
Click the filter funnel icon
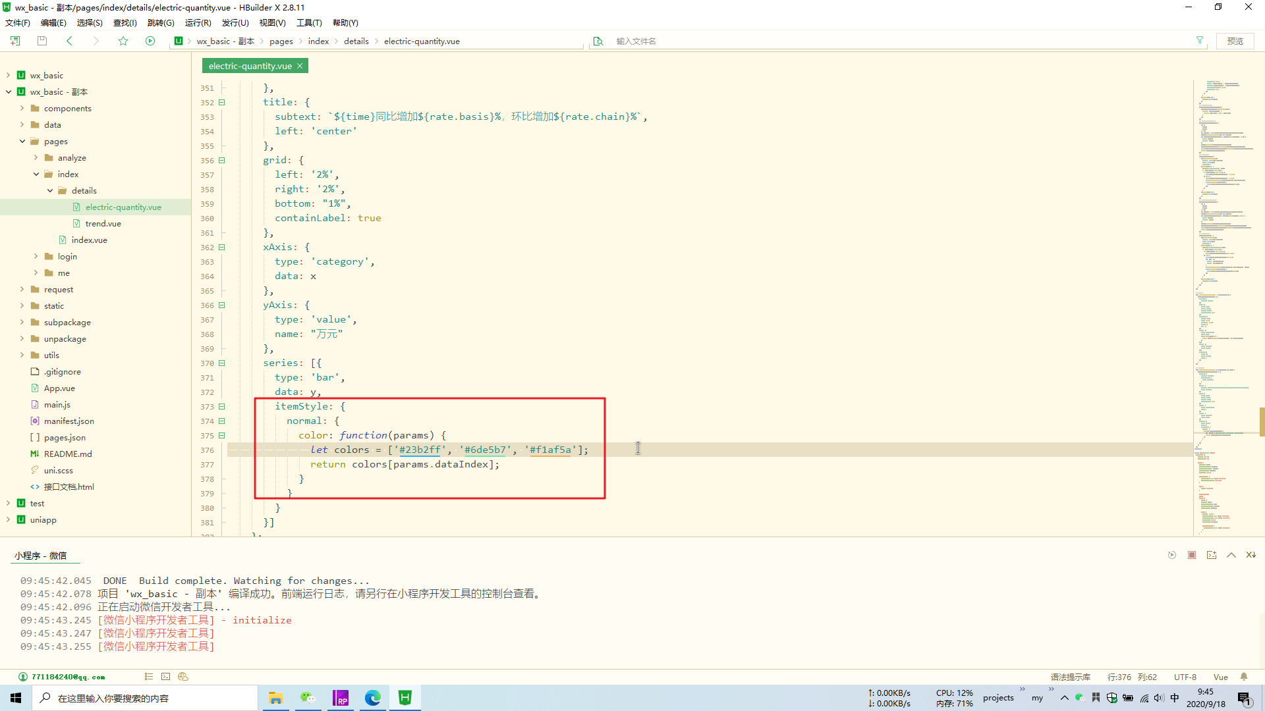pyautogui.click(x=1200, y=41)
